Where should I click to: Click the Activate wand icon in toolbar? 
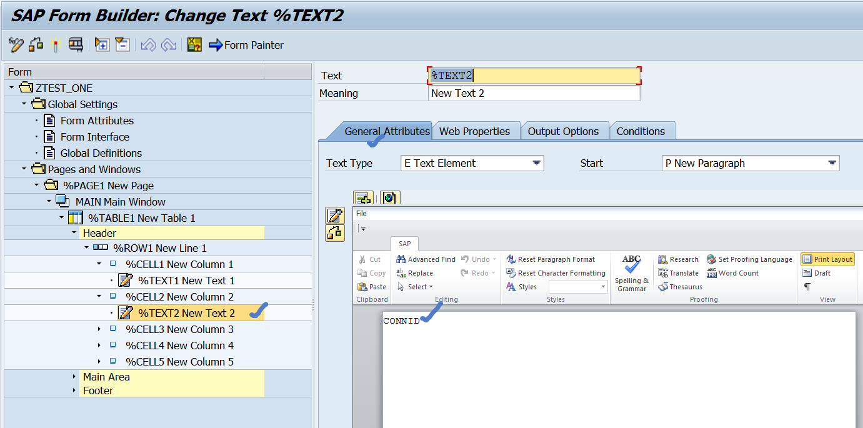pyautogui.click(x=56, y=44)
